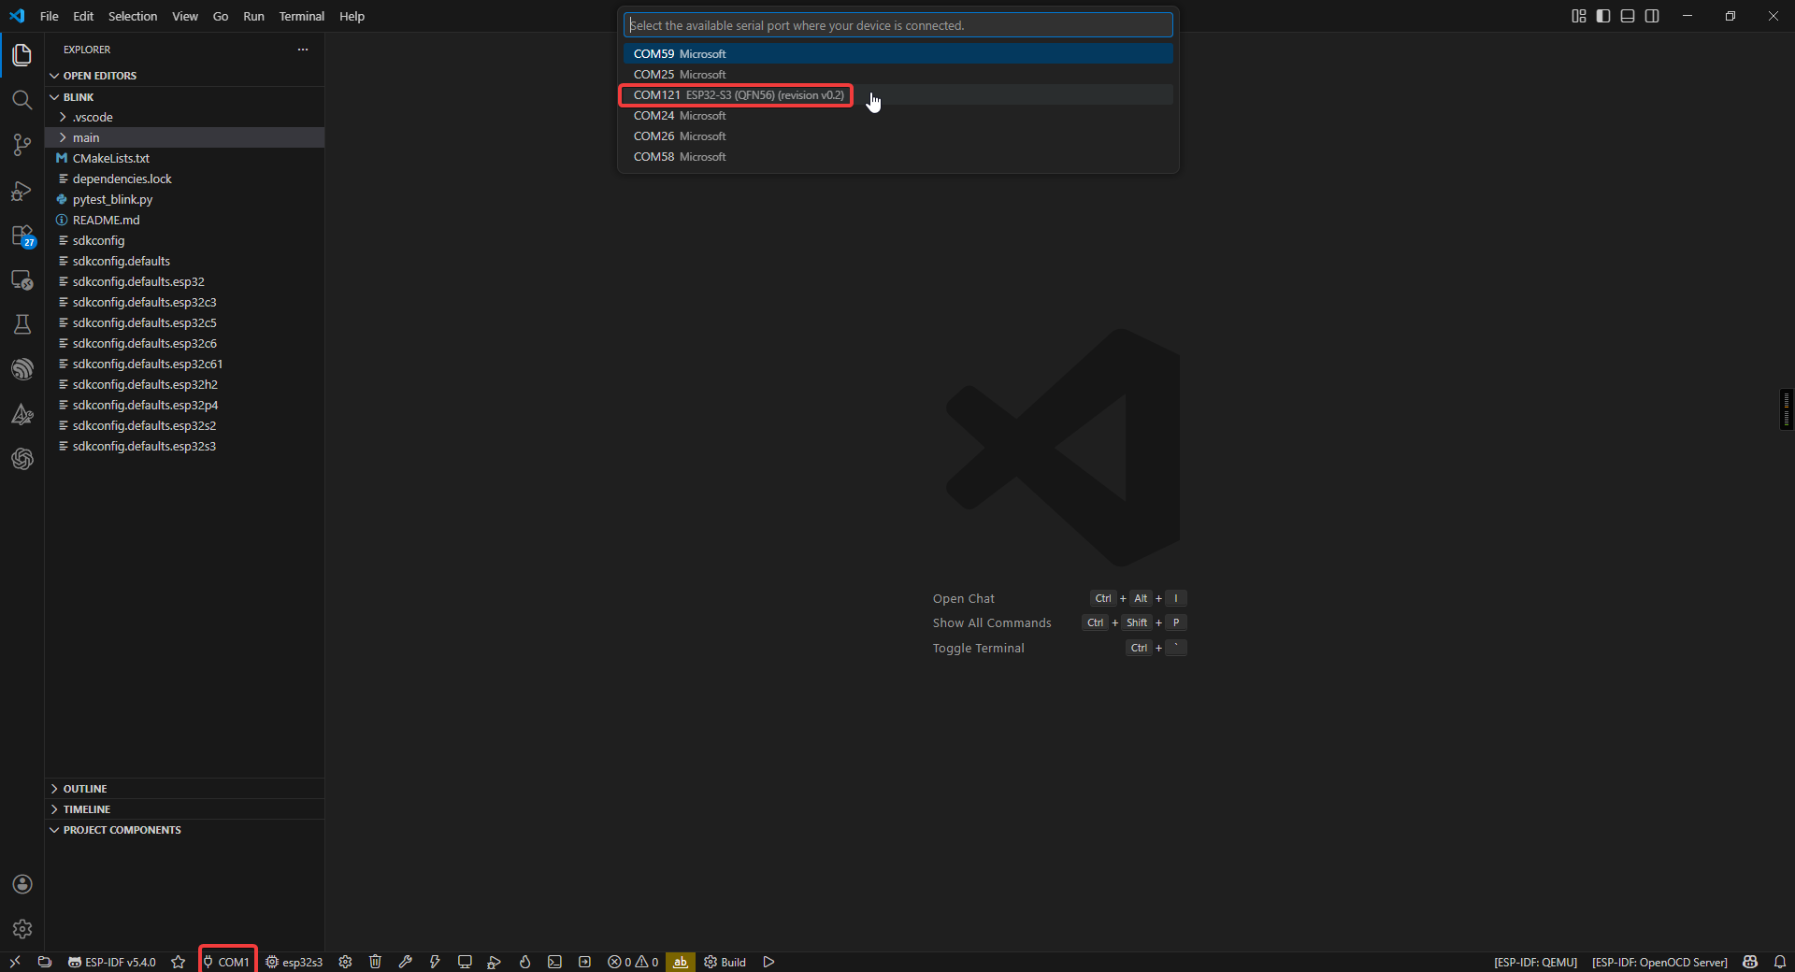This screenshot has height=972, width=1795.
Task: Click the flash device lightning icon
Action: [435, 962]
